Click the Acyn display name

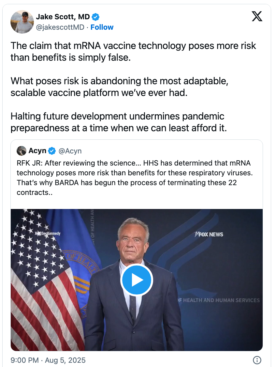pos(37,151)
